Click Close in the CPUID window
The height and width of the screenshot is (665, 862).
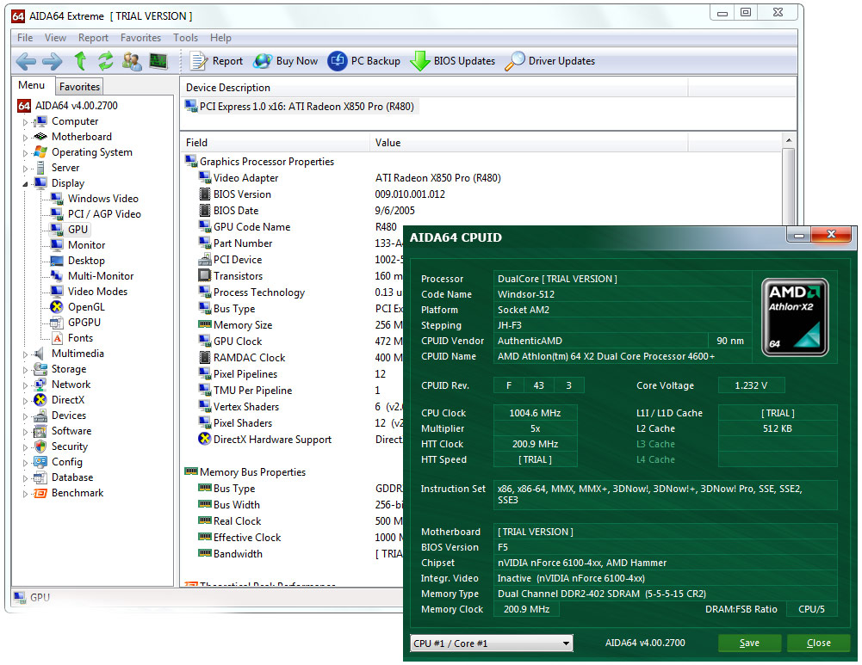tap(819, 643)
